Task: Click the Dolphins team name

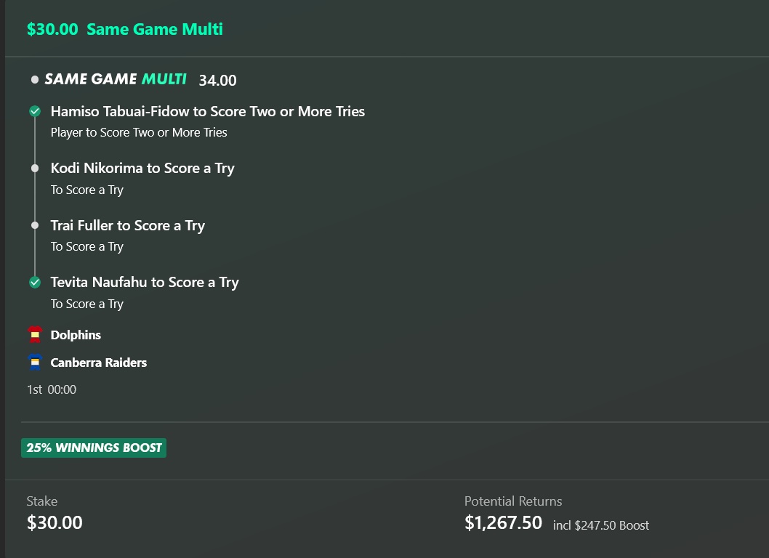Action: point(76,335)
